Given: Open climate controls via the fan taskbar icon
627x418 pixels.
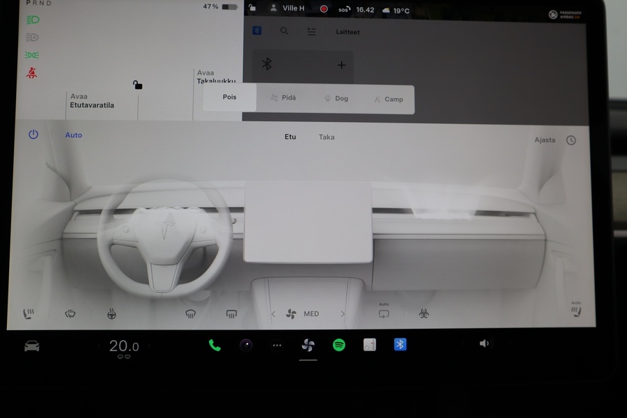Looking at the screenshot, I should [x=308, y=345].
